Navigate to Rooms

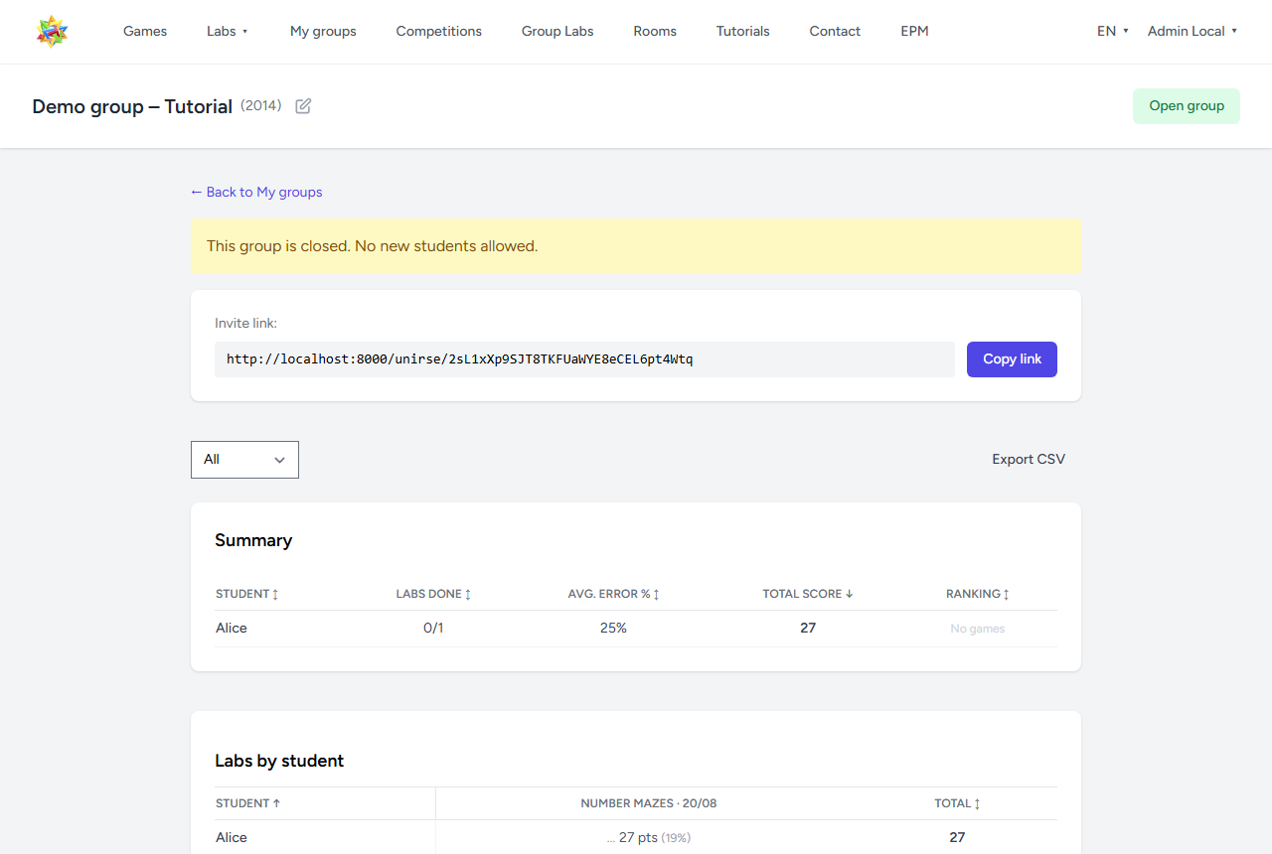coord(655,32)
